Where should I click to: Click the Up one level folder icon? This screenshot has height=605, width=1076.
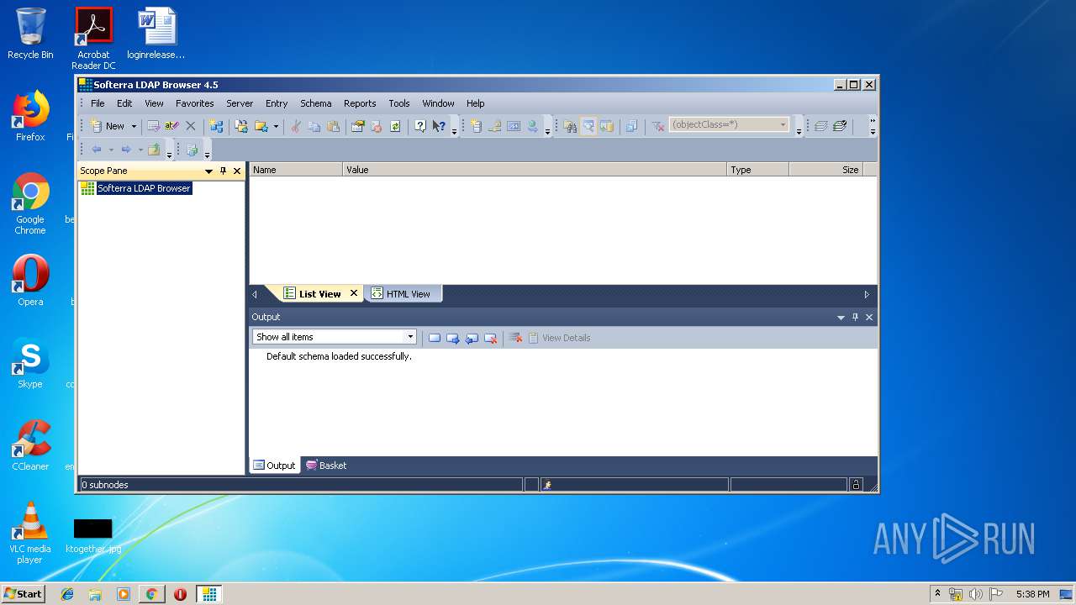point(154,150)
